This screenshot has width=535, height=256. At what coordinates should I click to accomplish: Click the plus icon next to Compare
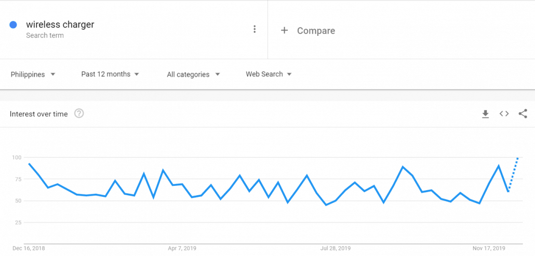pos(284,30)
